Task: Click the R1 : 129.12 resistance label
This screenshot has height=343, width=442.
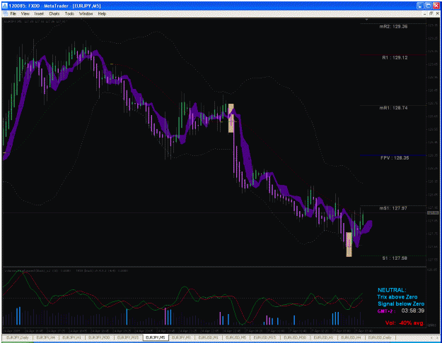Action: coord(395,57)
